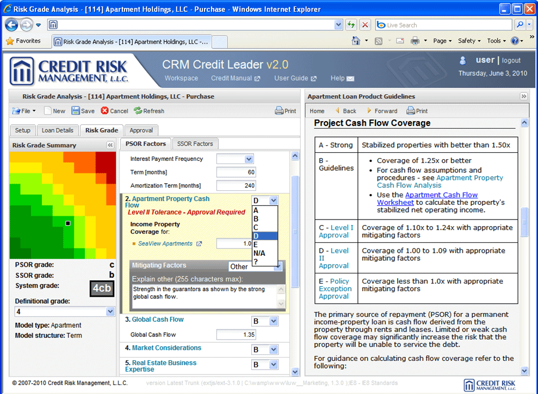Open Real Estate Business Expertise grade dropdown
Image resolution: width=538 pixels, height=394 pixels.
(x=274, y=365)
